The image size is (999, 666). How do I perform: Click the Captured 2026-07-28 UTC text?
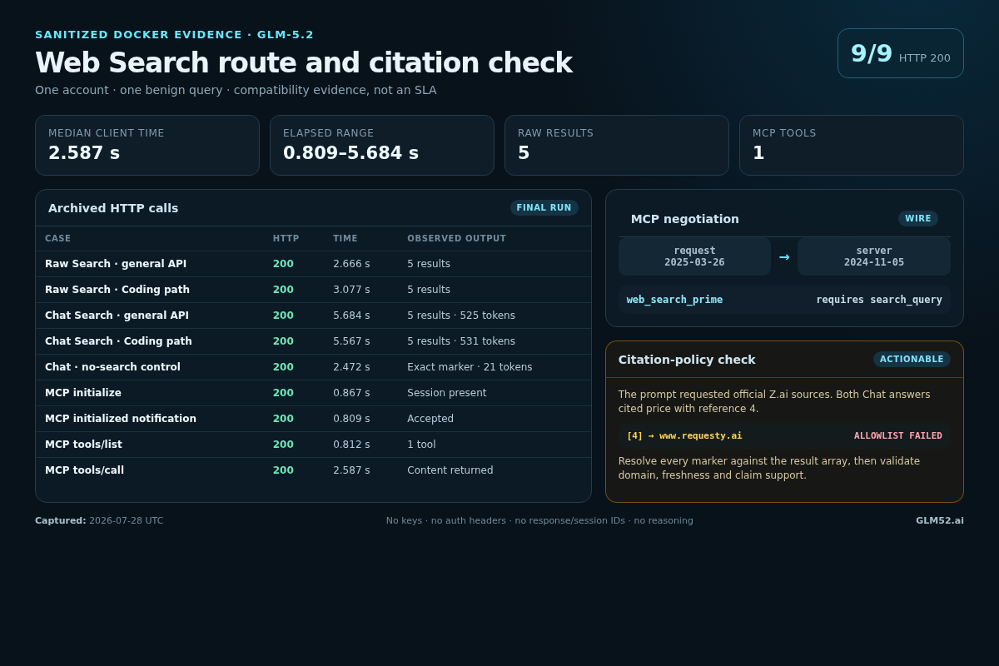coord(99,520)
